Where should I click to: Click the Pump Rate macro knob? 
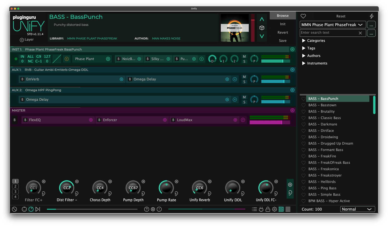pyautogui.click(x=166, y=188)
